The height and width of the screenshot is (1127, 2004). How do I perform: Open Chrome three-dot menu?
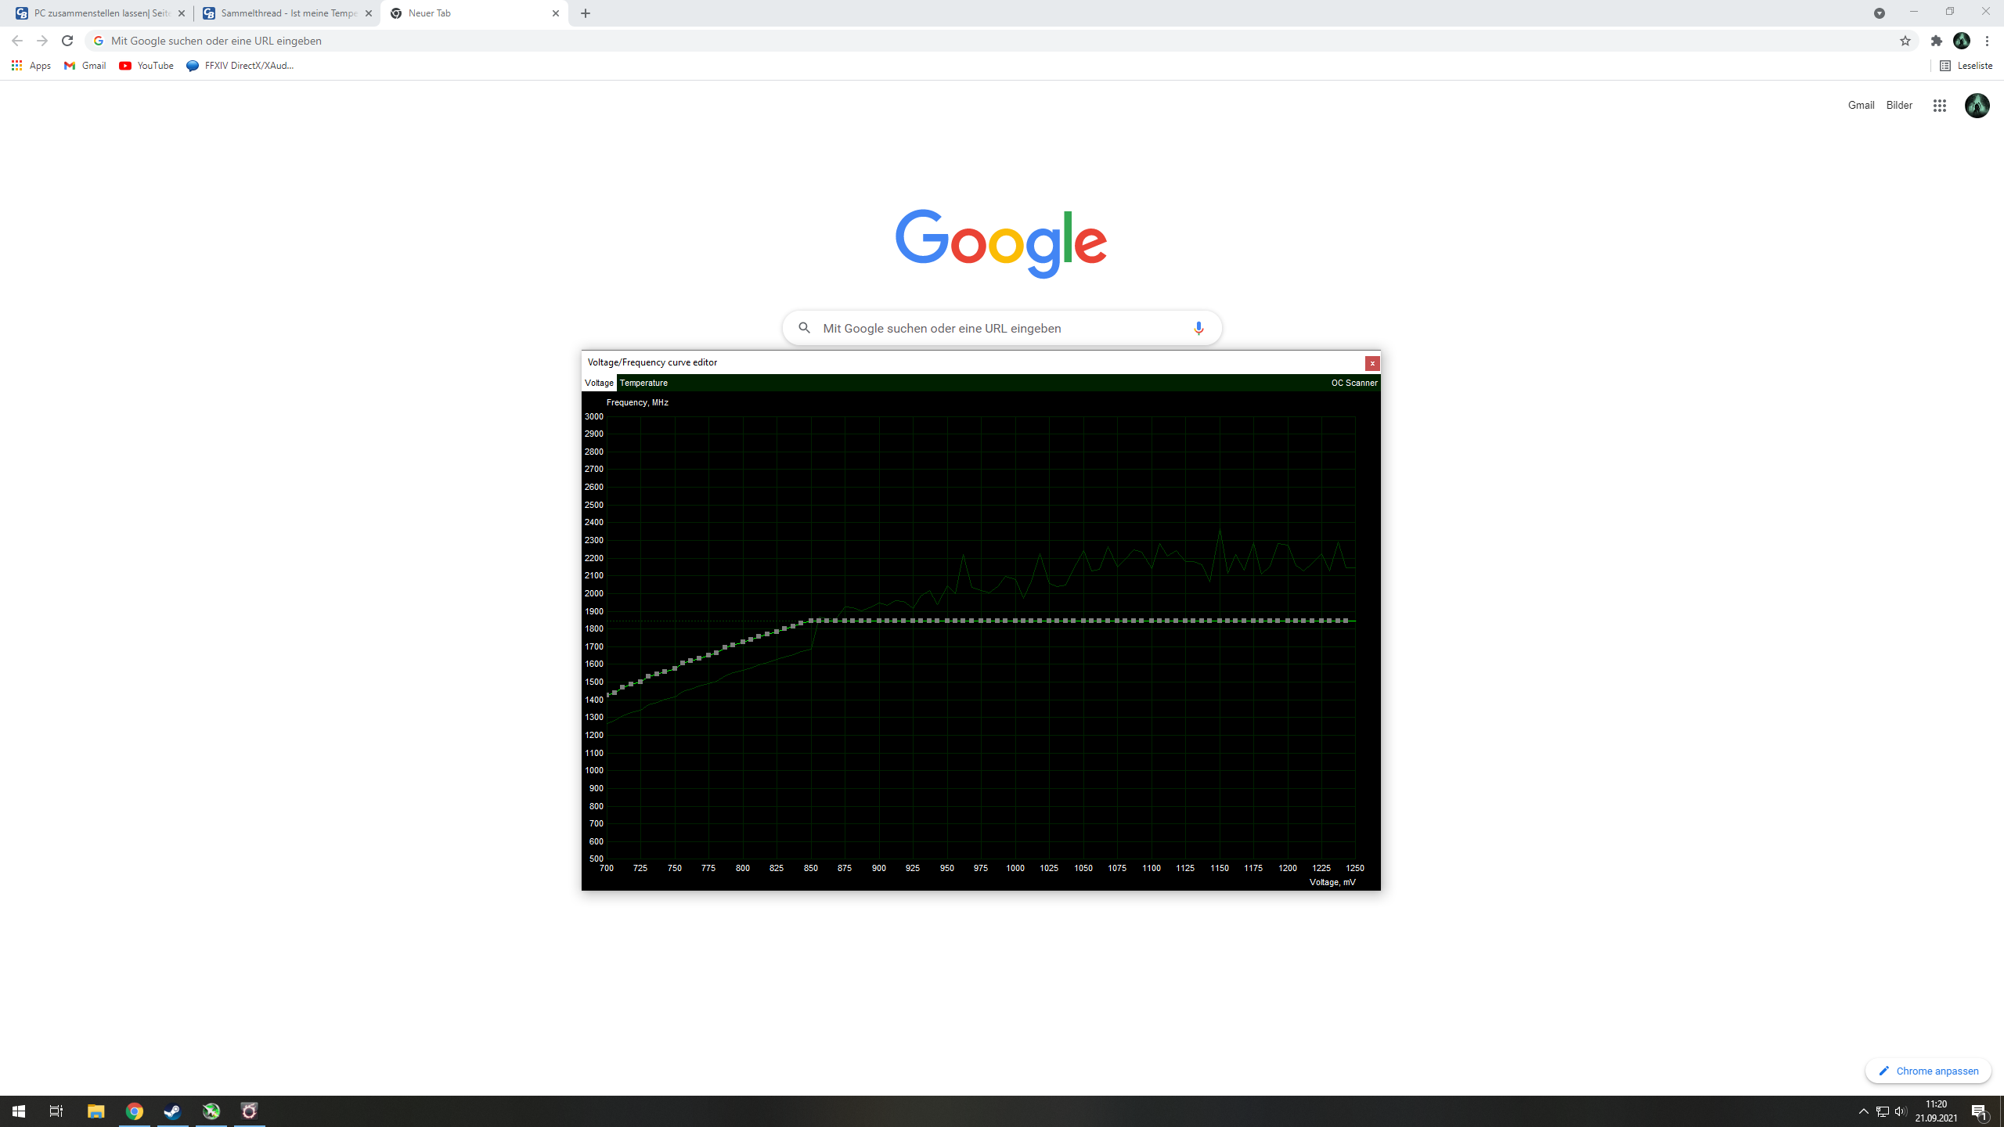tap(1987, 41)
